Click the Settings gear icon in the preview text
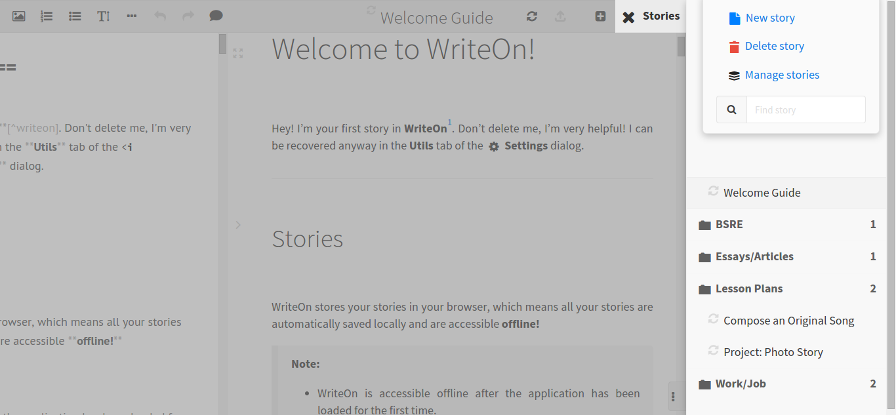896x415 pixels. [x=494, y=146]
